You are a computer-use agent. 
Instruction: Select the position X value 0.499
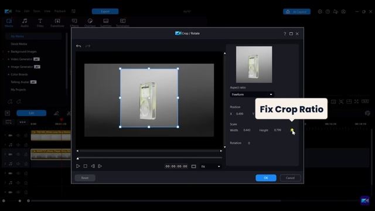pos(240,114)
